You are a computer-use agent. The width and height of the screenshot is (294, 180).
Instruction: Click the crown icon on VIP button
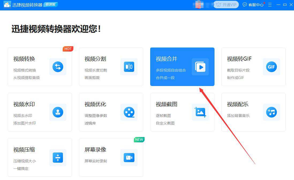tap(218, 5)
